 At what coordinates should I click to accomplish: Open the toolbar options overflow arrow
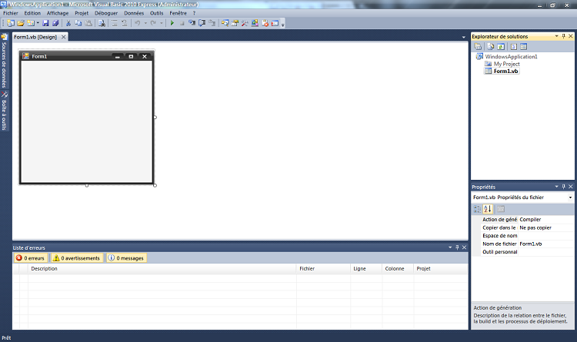pyautogui.click(x=282, y=25)
